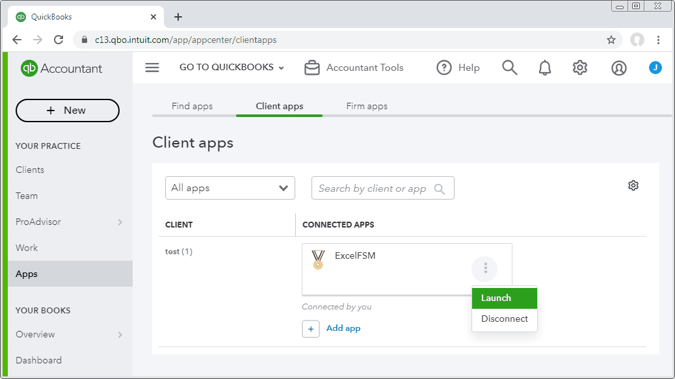Bookmark this page with the star
Viewport: 675px width, 379px height.
(611, 40)
